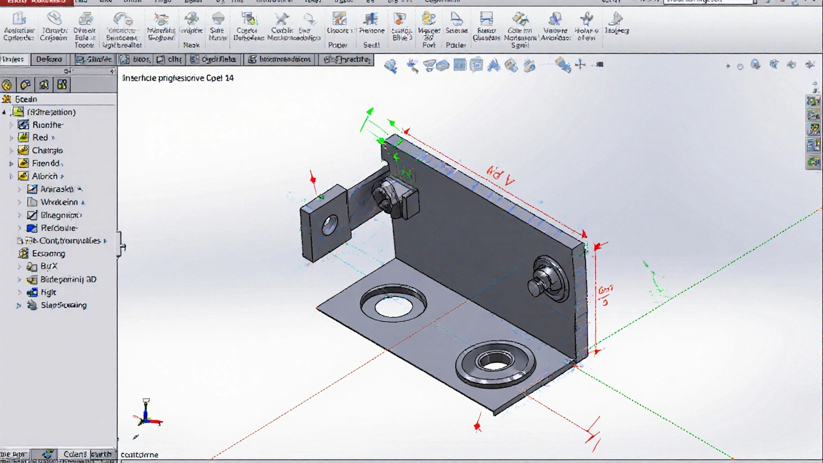Image resolution: width=823 pixels, height=463 pixels.
Task: Click the 'Choore Paber' ribbon tool icon
Action: point(338,19)
